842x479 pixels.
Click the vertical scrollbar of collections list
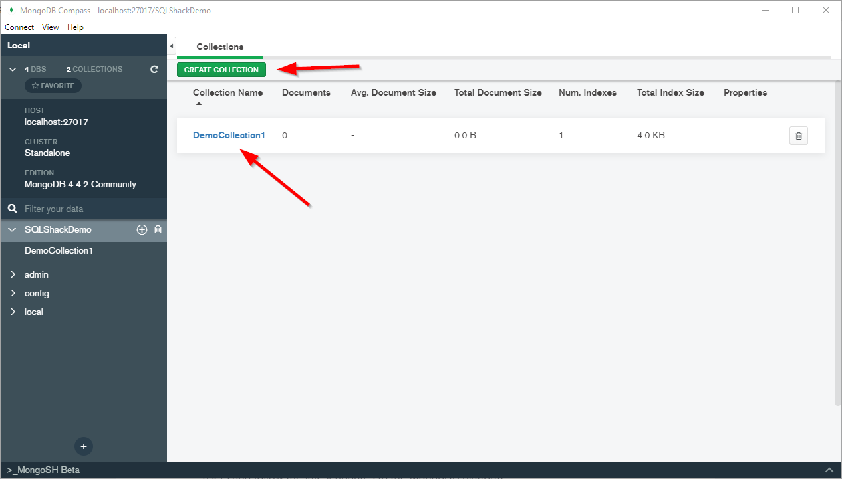pos(837,242)
